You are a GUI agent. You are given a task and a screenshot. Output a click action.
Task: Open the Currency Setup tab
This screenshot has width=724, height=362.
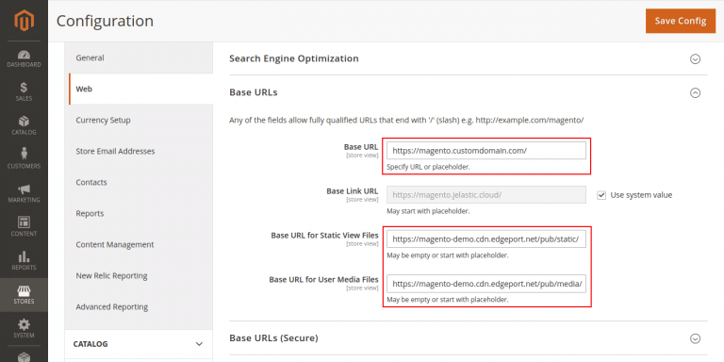[139, 120]
